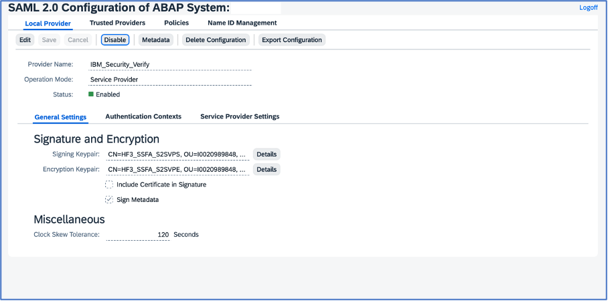The image size is (608, 301).
Task: Click the 'Seconds' unit label
Action: pos(186,234)
